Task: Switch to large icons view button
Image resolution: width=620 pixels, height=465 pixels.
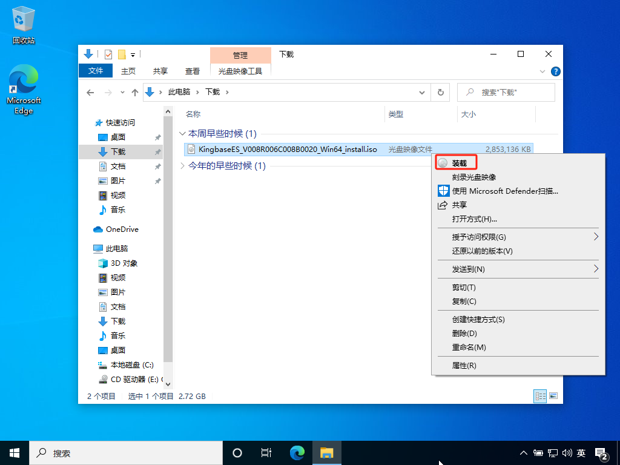Action: [552, 396]
